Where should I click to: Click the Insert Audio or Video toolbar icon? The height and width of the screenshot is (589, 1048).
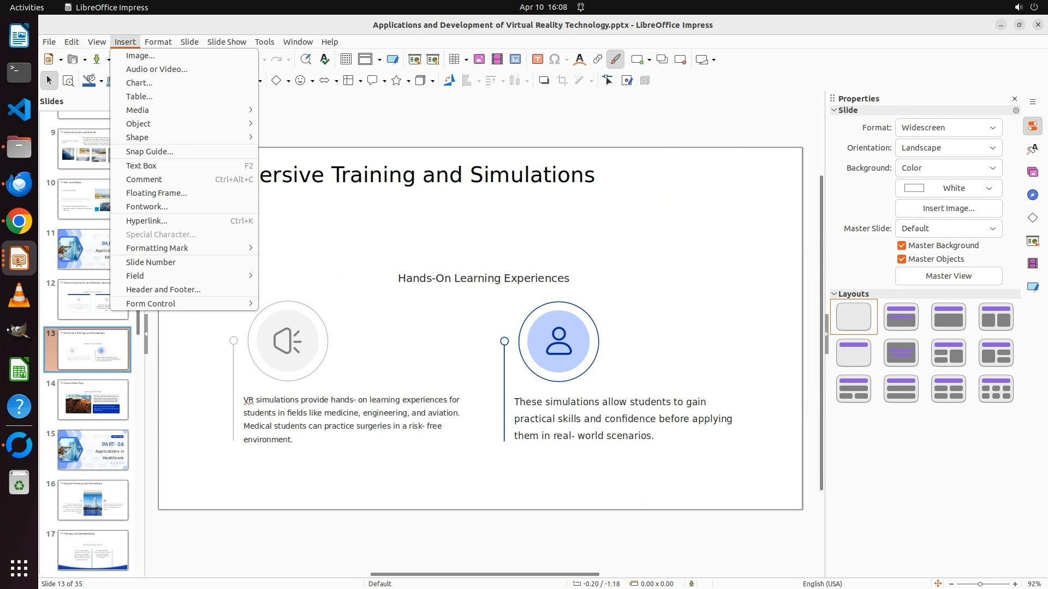(497, 59)
